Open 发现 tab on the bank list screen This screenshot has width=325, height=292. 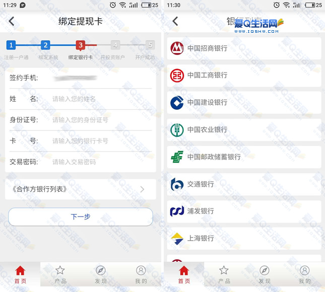click(x=265, y=274)
